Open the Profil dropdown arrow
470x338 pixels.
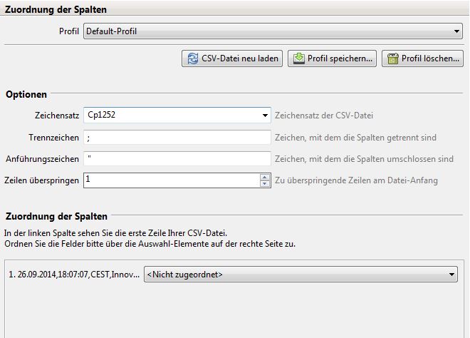pyautogui.click(x=456, y=31)
